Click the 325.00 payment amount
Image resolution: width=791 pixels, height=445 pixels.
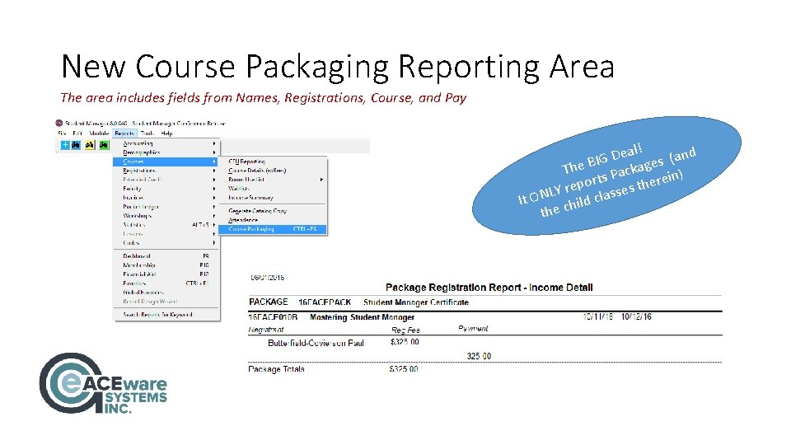(x=479, y=356)
